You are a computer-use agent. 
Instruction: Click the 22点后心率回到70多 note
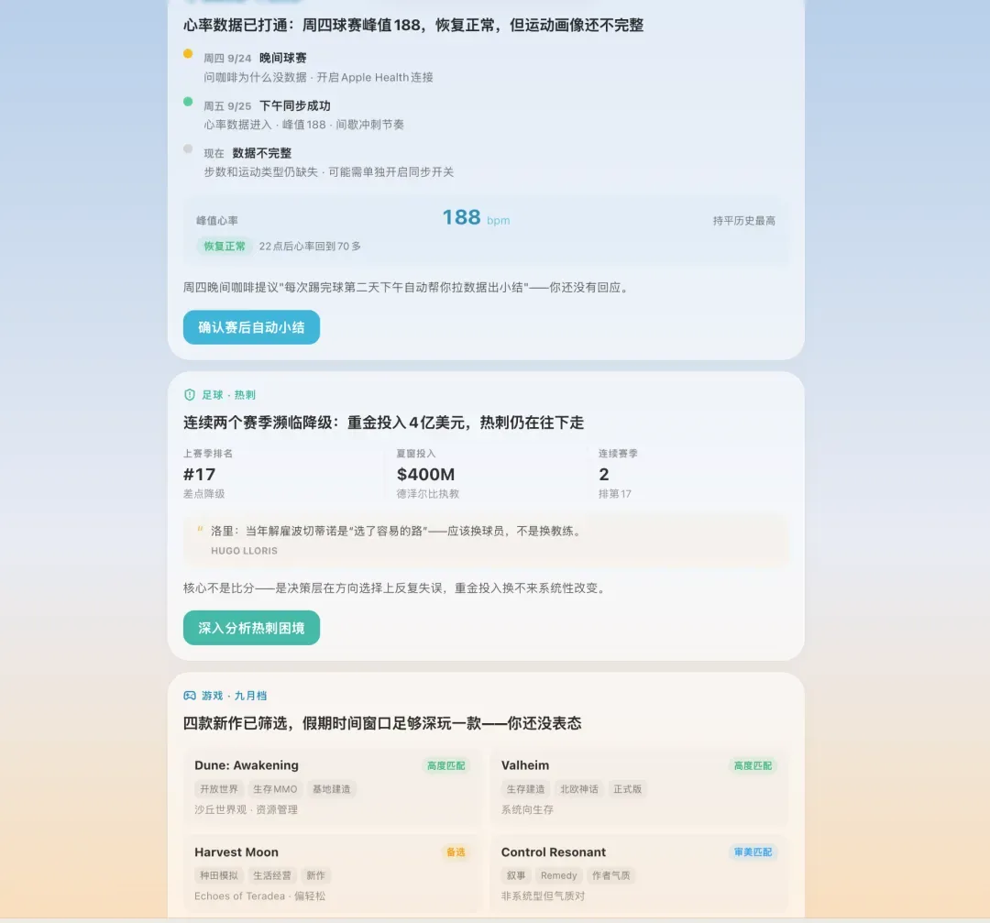[310, 247]
